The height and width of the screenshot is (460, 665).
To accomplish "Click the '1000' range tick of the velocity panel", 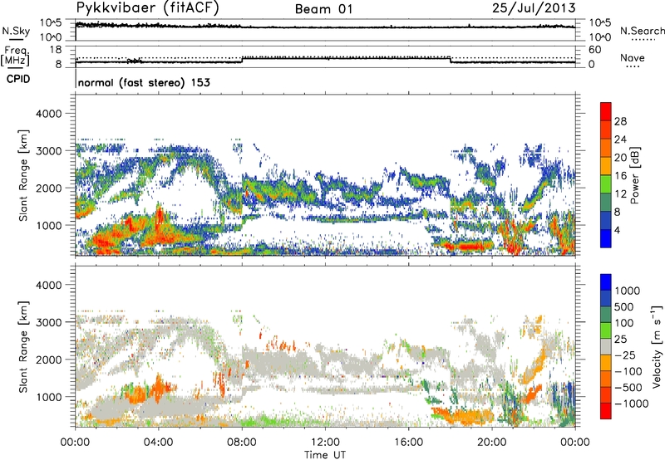I will coord(48,397).
